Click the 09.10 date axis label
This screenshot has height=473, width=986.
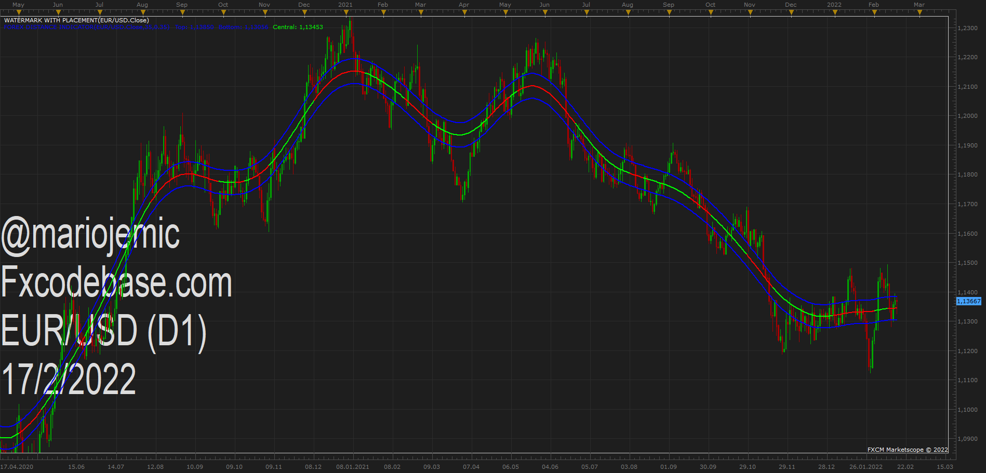[234, 467]
